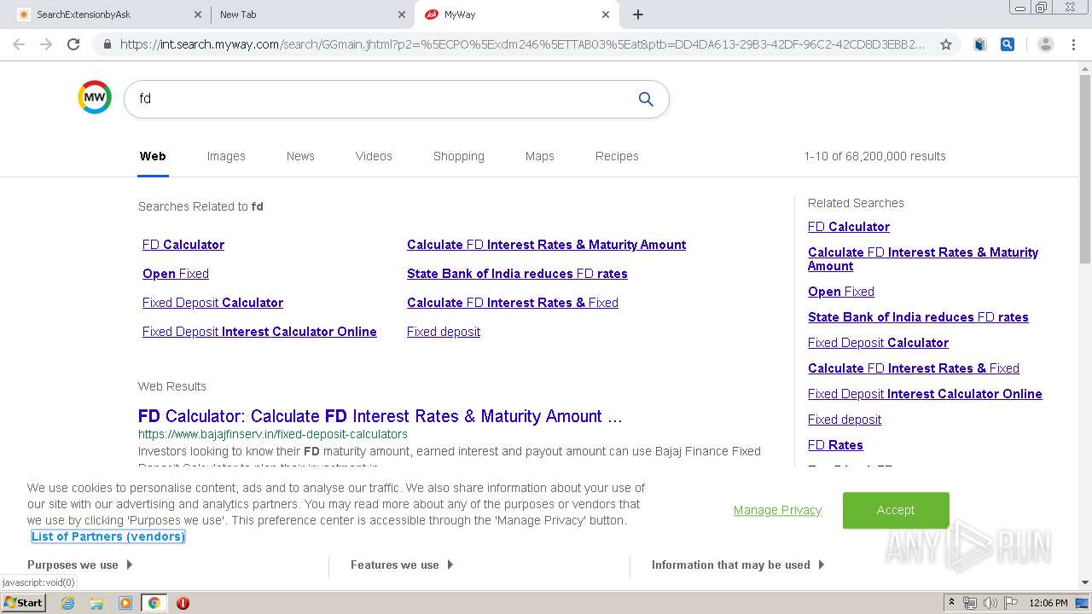1092x614 pixels.
Task: Expand Purposes we use section
Action: coord(80,565)
